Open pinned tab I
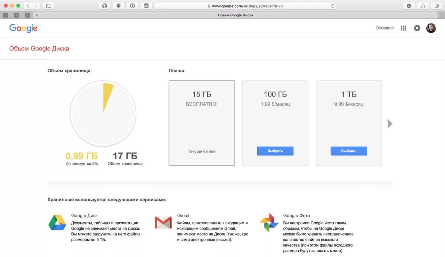This screenshot has height=257, width=445. pos(28,15)
